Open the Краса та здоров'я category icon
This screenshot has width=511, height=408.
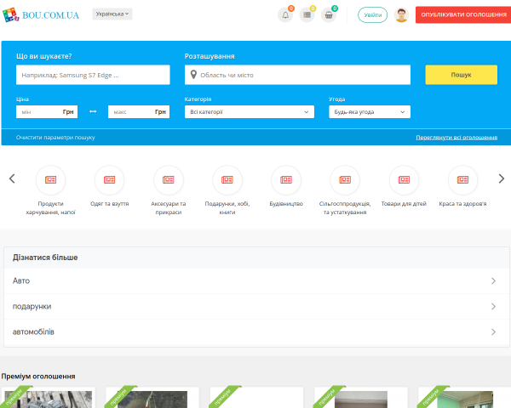click(x=462, y=180)
